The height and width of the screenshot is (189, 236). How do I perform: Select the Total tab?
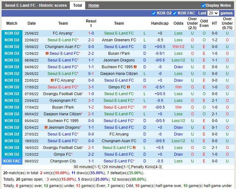pyautogui.click(x=77, y=5)
